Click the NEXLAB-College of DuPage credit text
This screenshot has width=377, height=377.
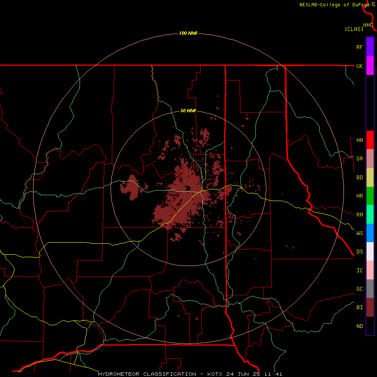click(334, 5)
